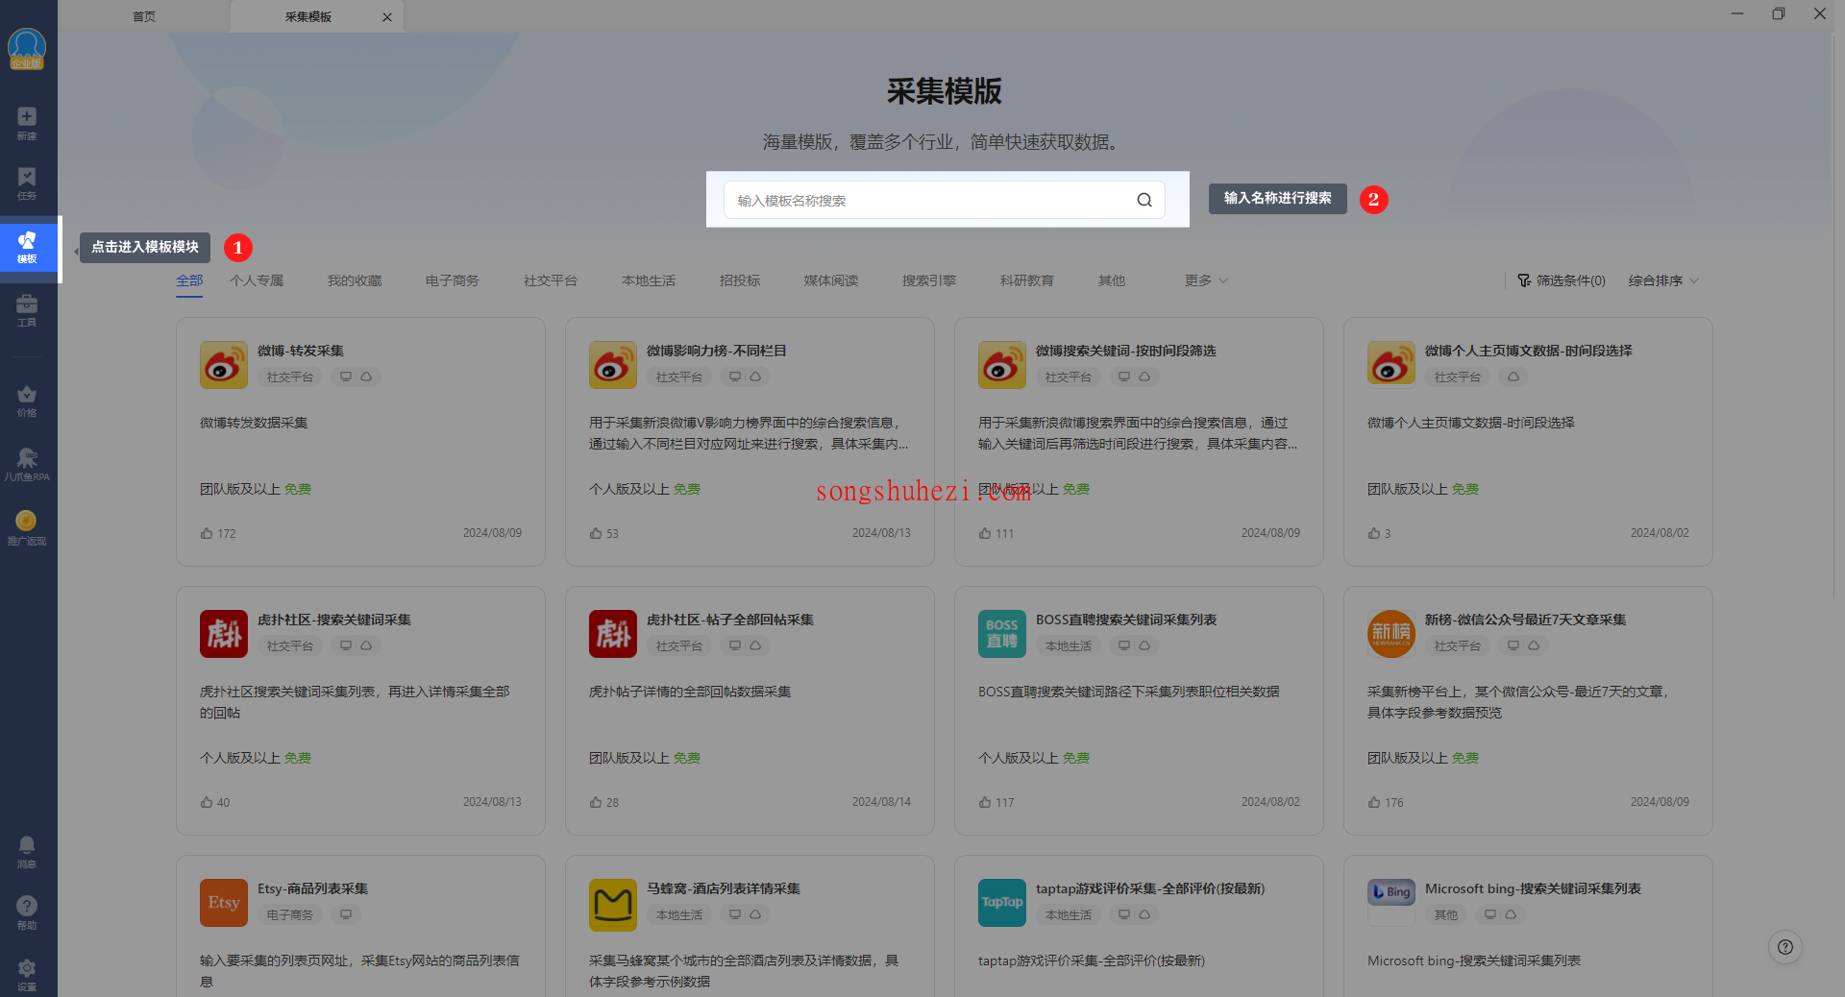Click cloud icon on 微博个人主页博文数据 card
The height and width of the screenshot is (997, 1845).
click(x=1513, y=377)
